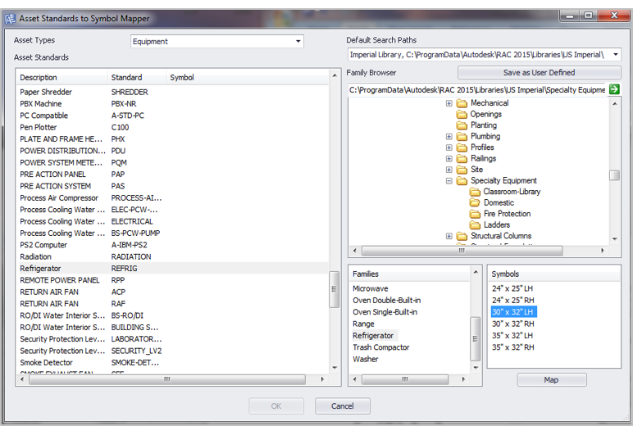633x426 pixels.
Task: Click the green arrow go button
Action: click(x=614, y=89)
